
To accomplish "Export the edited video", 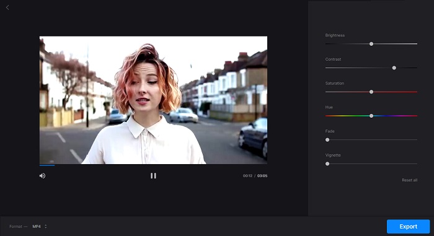I will click(408, 226).
